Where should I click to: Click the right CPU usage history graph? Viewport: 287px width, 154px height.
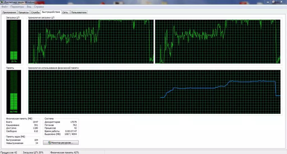click(x=217, y=42)
